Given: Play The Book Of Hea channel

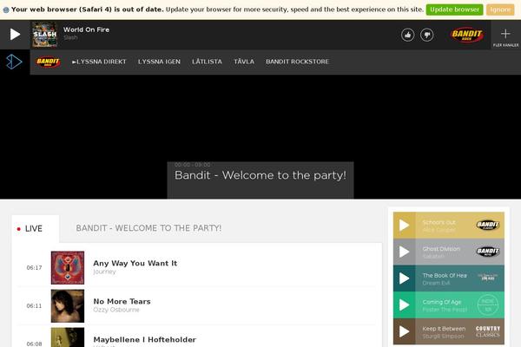Looking at the screenshot, I should click(404, 278).
